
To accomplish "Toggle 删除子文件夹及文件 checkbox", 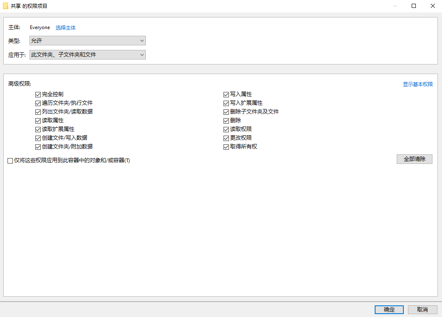I will point(226,112).
